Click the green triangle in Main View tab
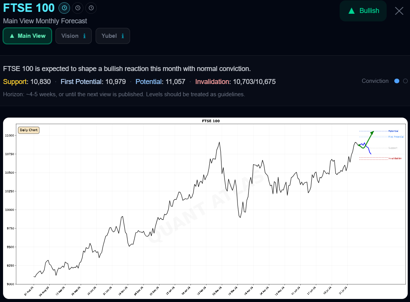The height and width of the screenshot is (302, 410). click(12, 36)
